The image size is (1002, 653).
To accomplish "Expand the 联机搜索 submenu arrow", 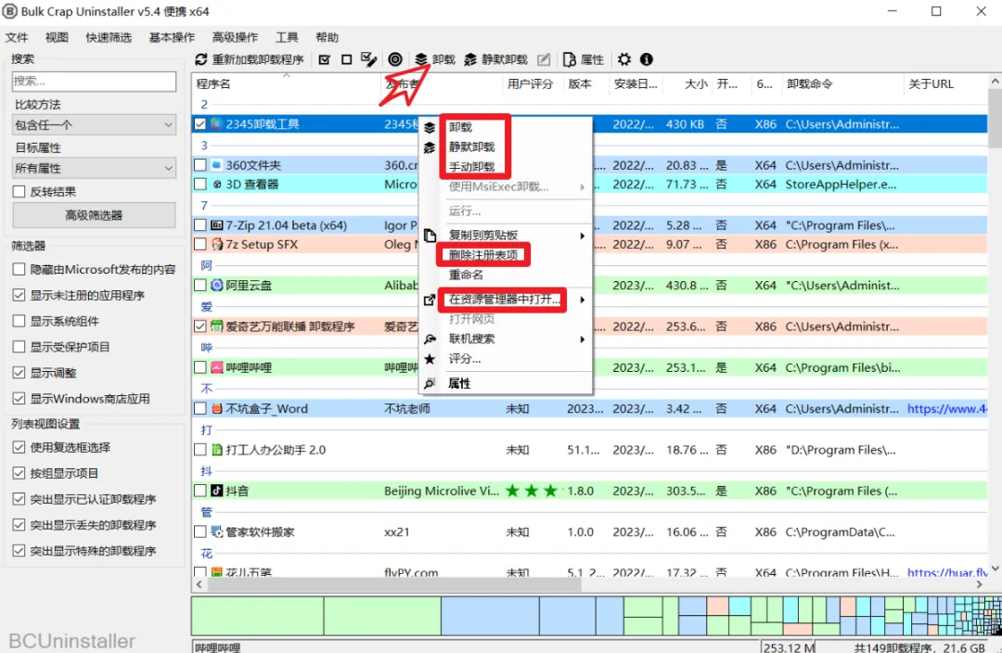I will pyautogui.click(x=582, y=339).
